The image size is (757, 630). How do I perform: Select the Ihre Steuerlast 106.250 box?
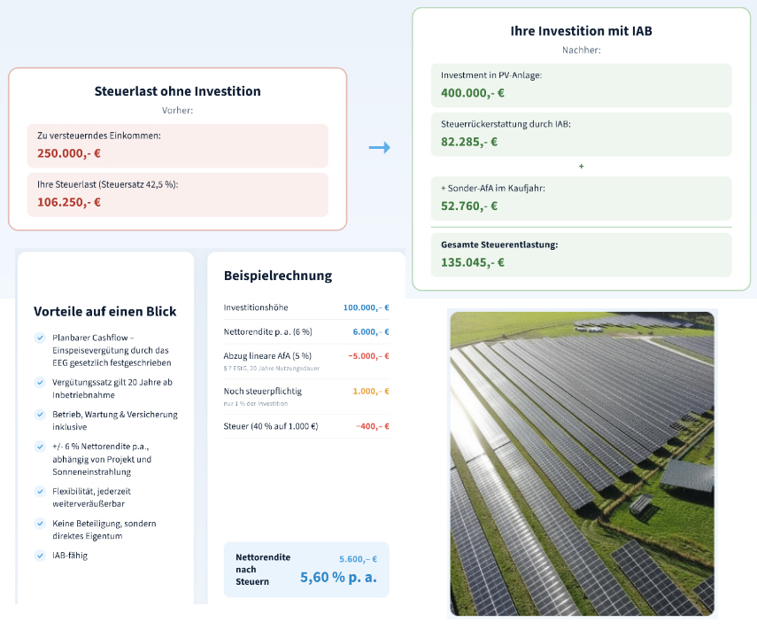coord(178,195)
